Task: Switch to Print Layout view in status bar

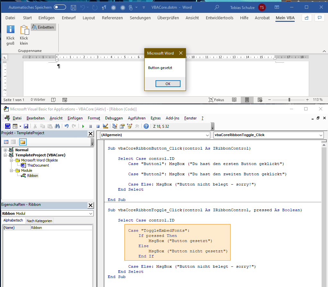Action: pyautogui.click(x=247, y=100)
